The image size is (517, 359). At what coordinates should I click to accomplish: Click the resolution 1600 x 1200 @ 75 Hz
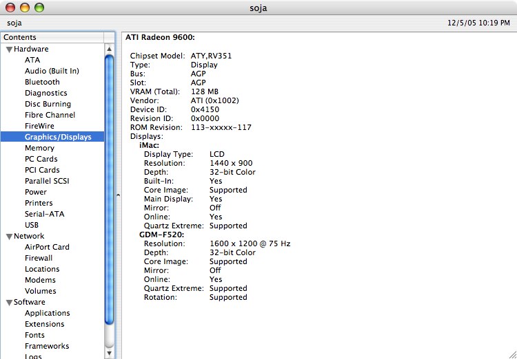[250, 244]
